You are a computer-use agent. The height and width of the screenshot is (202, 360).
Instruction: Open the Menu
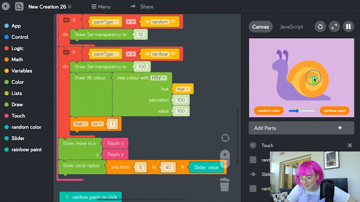click(x=100, y=7)
